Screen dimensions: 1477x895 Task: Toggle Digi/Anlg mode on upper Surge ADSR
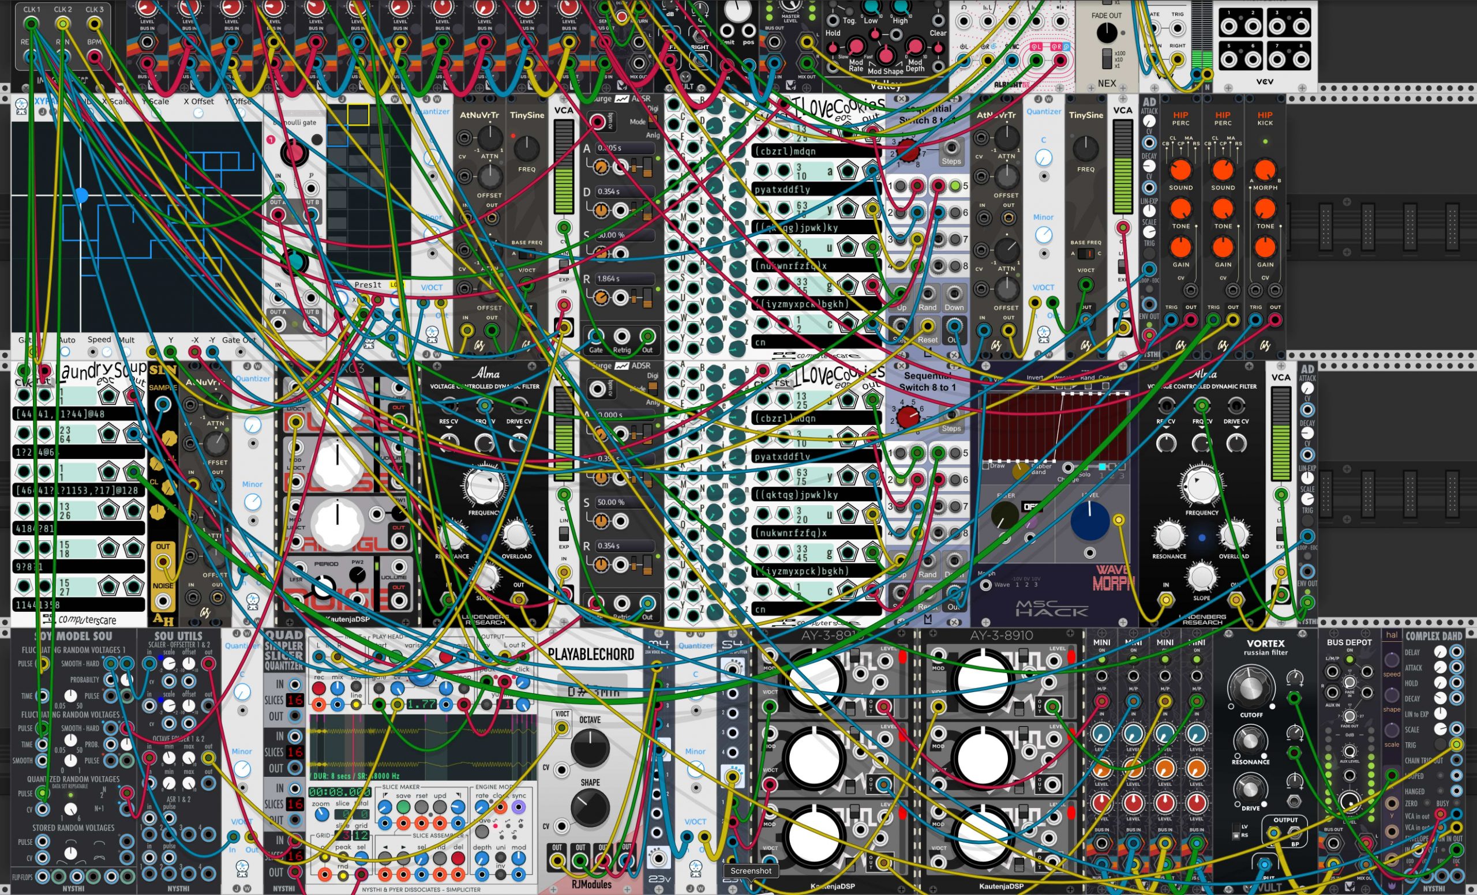tap(653, 121)
